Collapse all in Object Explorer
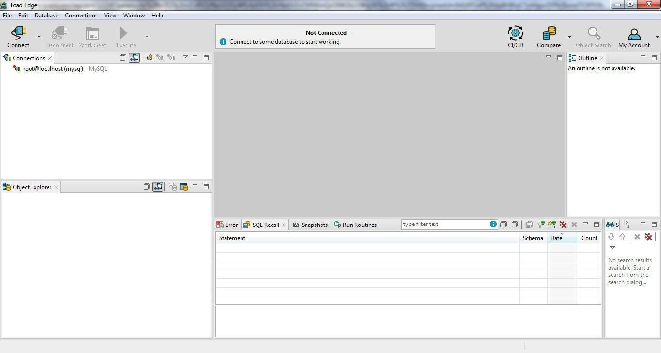The height and width of the screenshot is (353, 661). (146, 187)
